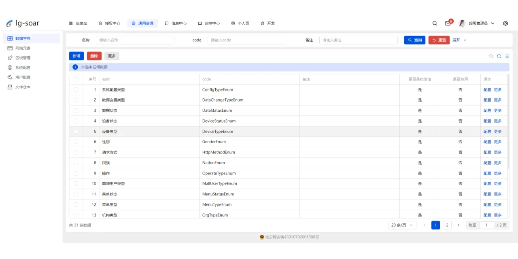
Task: Open the 开发 top menu
Action: pyautogui.click(x=267, y=23)
